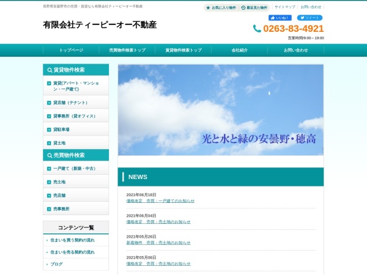This screenshot has width=367, height=275.
Task: Click the star favorites icon
Action: click(208, 8)
